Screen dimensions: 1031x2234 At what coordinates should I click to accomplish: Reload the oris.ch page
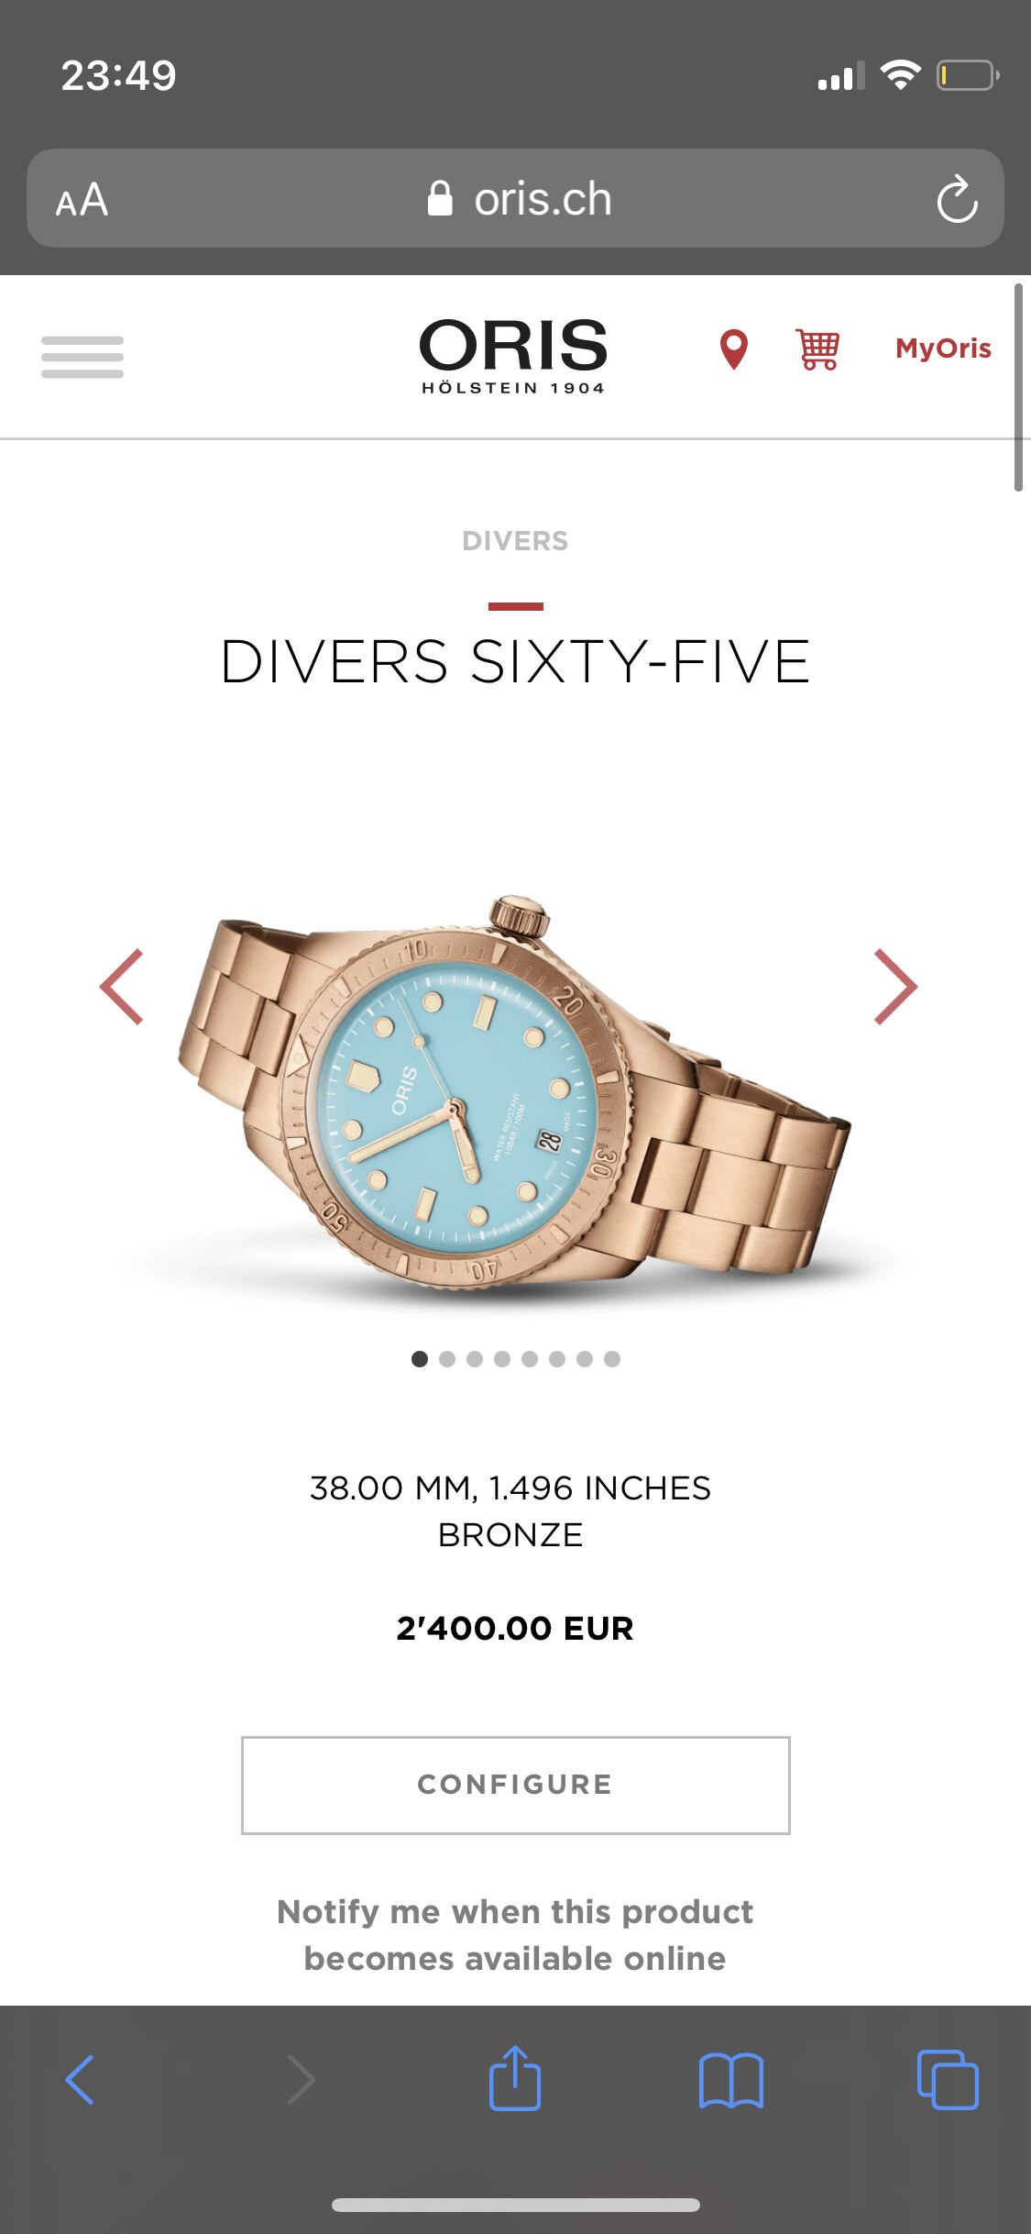pyautogui.click(x=957, y=199)
